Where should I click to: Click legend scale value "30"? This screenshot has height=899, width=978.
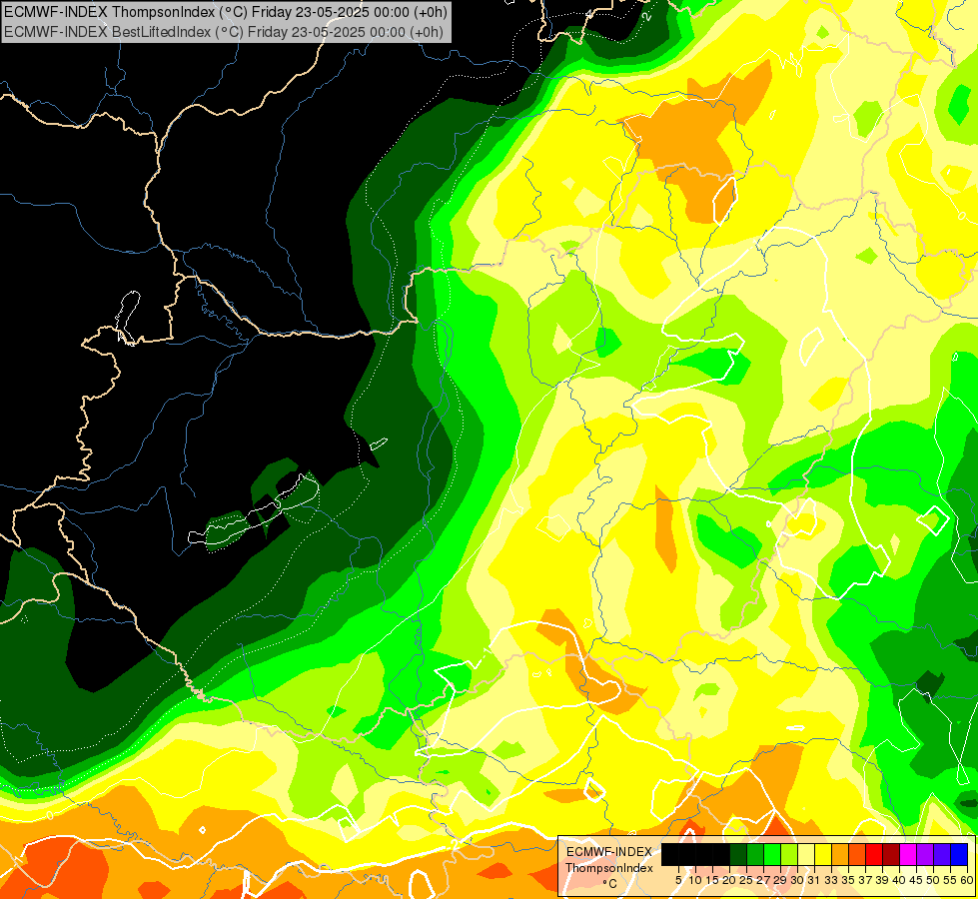(796, 880)
